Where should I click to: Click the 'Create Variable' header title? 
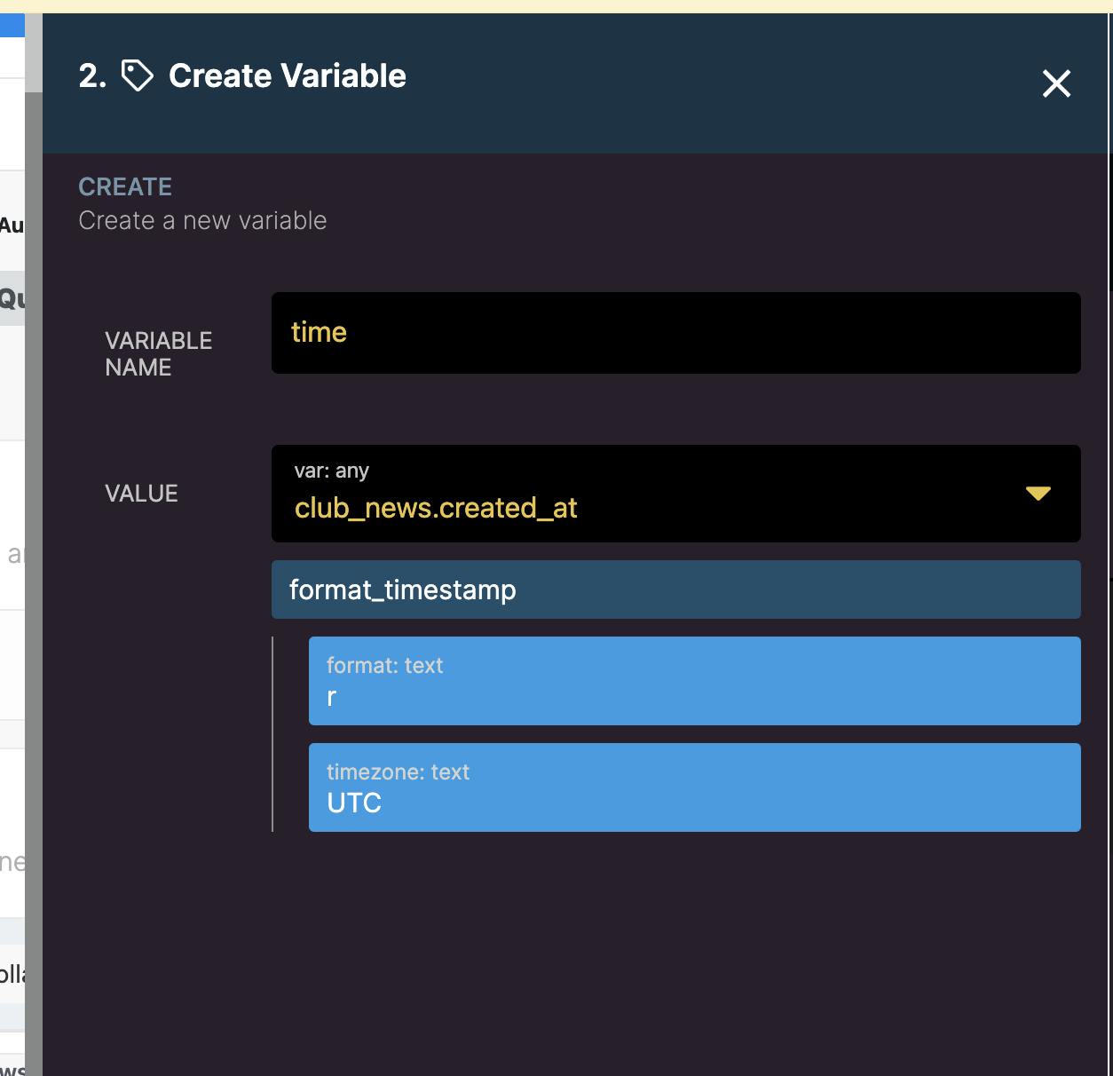tap(288, 76)
